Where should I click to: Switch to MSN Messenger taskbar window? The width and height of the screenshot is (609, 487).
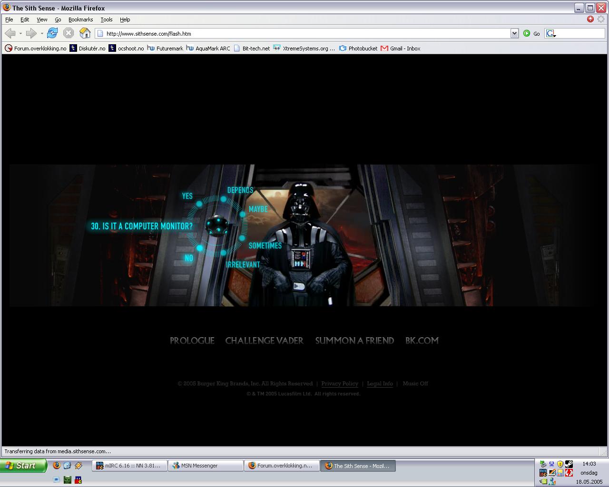[206, 466]
